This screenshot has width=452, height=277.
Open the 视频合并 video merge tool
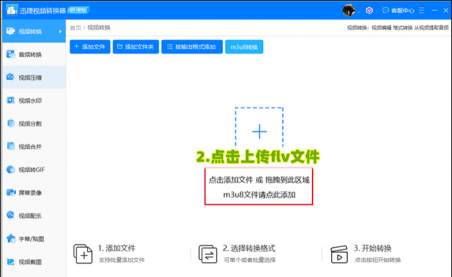click(x=34, y=146)
